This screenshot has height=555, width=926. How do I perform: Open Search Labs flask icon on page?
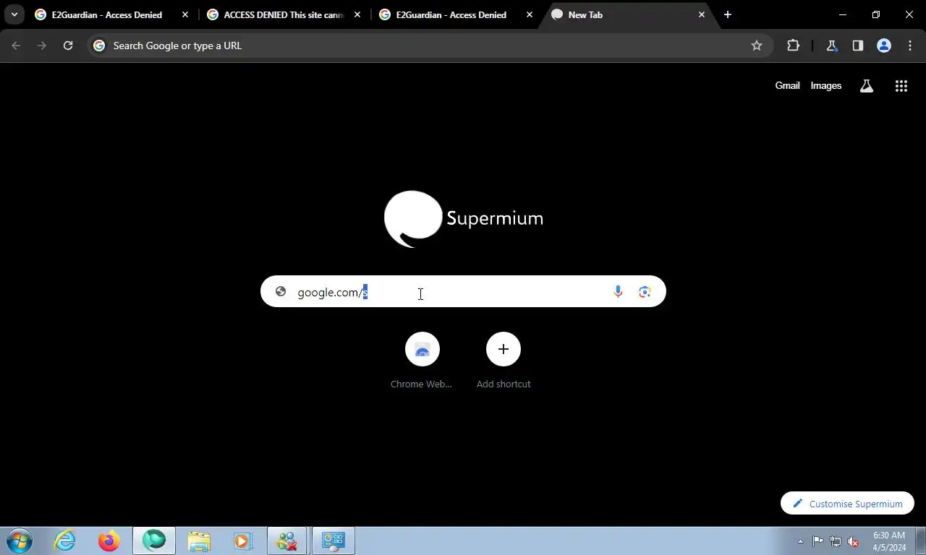coord(867,86)
